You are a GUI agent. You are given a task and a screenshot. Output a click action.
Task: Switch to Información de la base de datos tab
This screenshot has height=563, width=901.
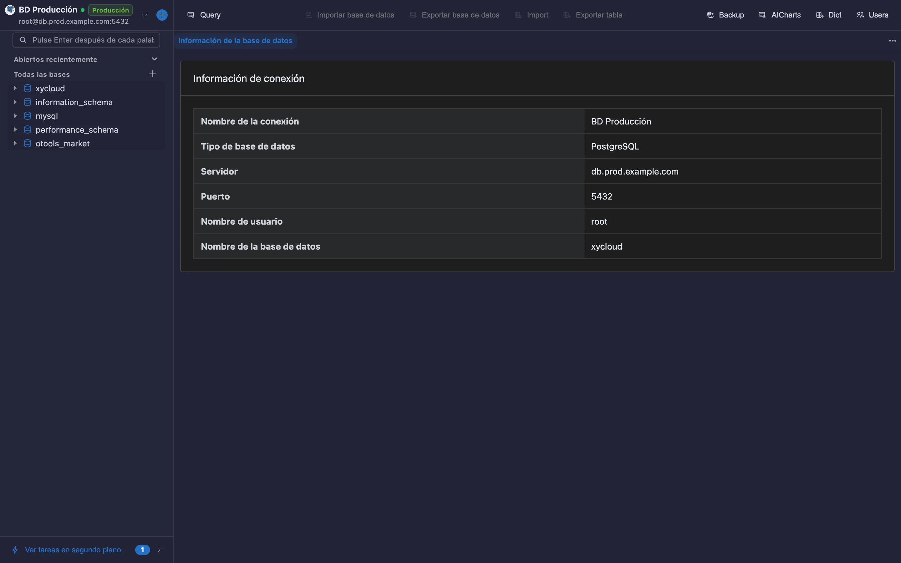point(235,41)
